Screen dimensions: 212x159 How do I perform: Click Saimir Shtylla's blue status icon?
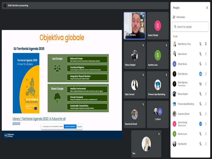(200, 124)
